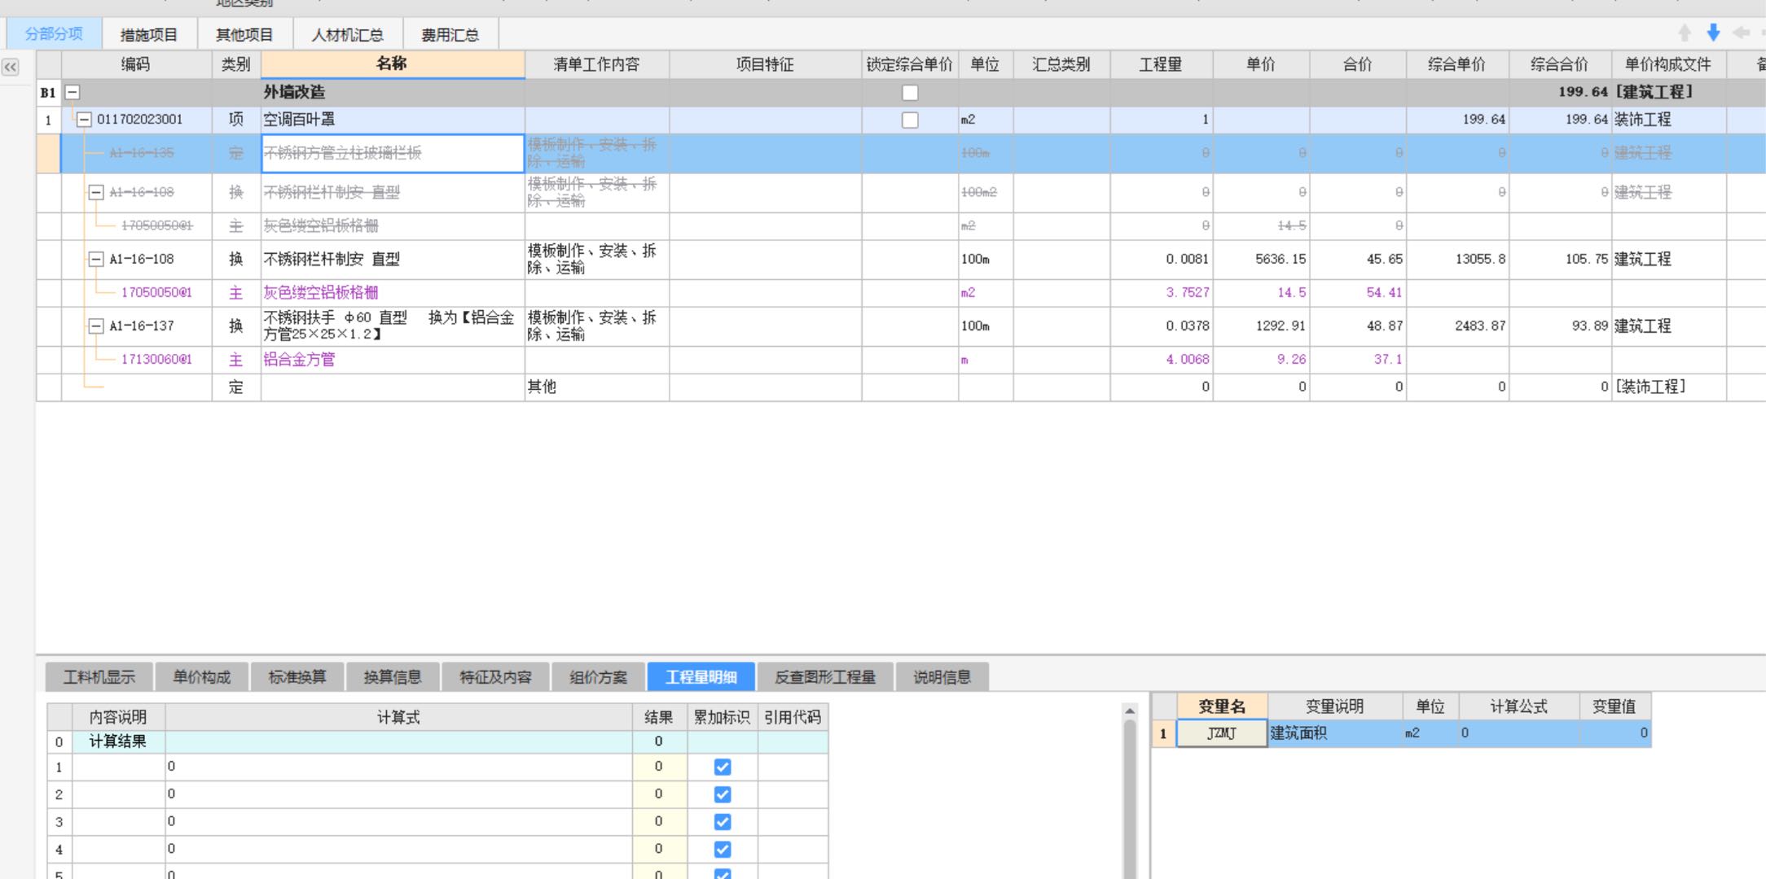Screen dimensions: 1766x879
Task: Collapse the active A1-16-108 node with unit 100m
Action: [x=96, y=260]
